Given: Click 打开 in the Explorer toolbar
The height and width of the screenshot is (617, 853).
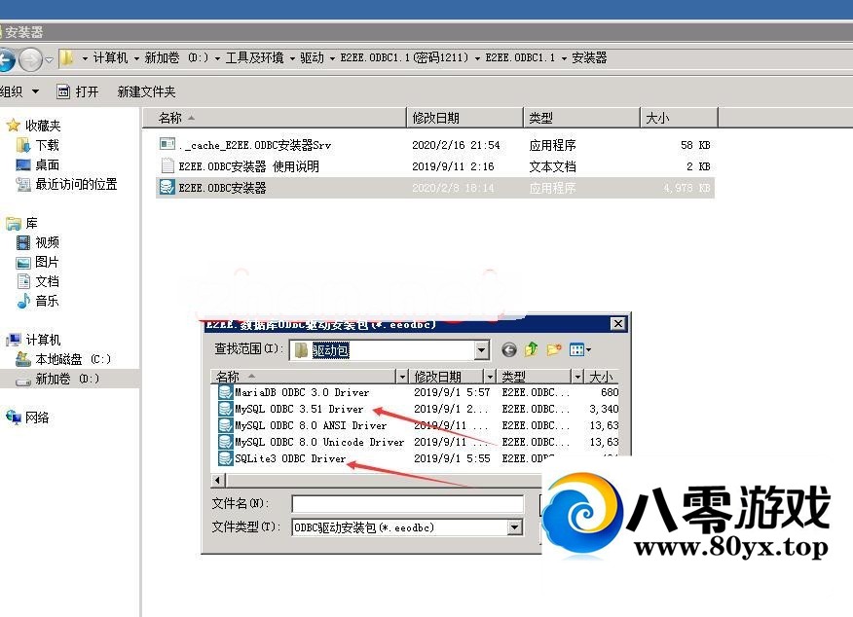Looking at the screenshot, I should 78,91.
